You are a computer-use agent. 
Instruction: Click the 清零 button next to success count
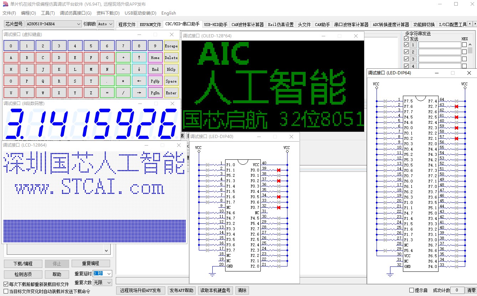click(x=471, y=290)
